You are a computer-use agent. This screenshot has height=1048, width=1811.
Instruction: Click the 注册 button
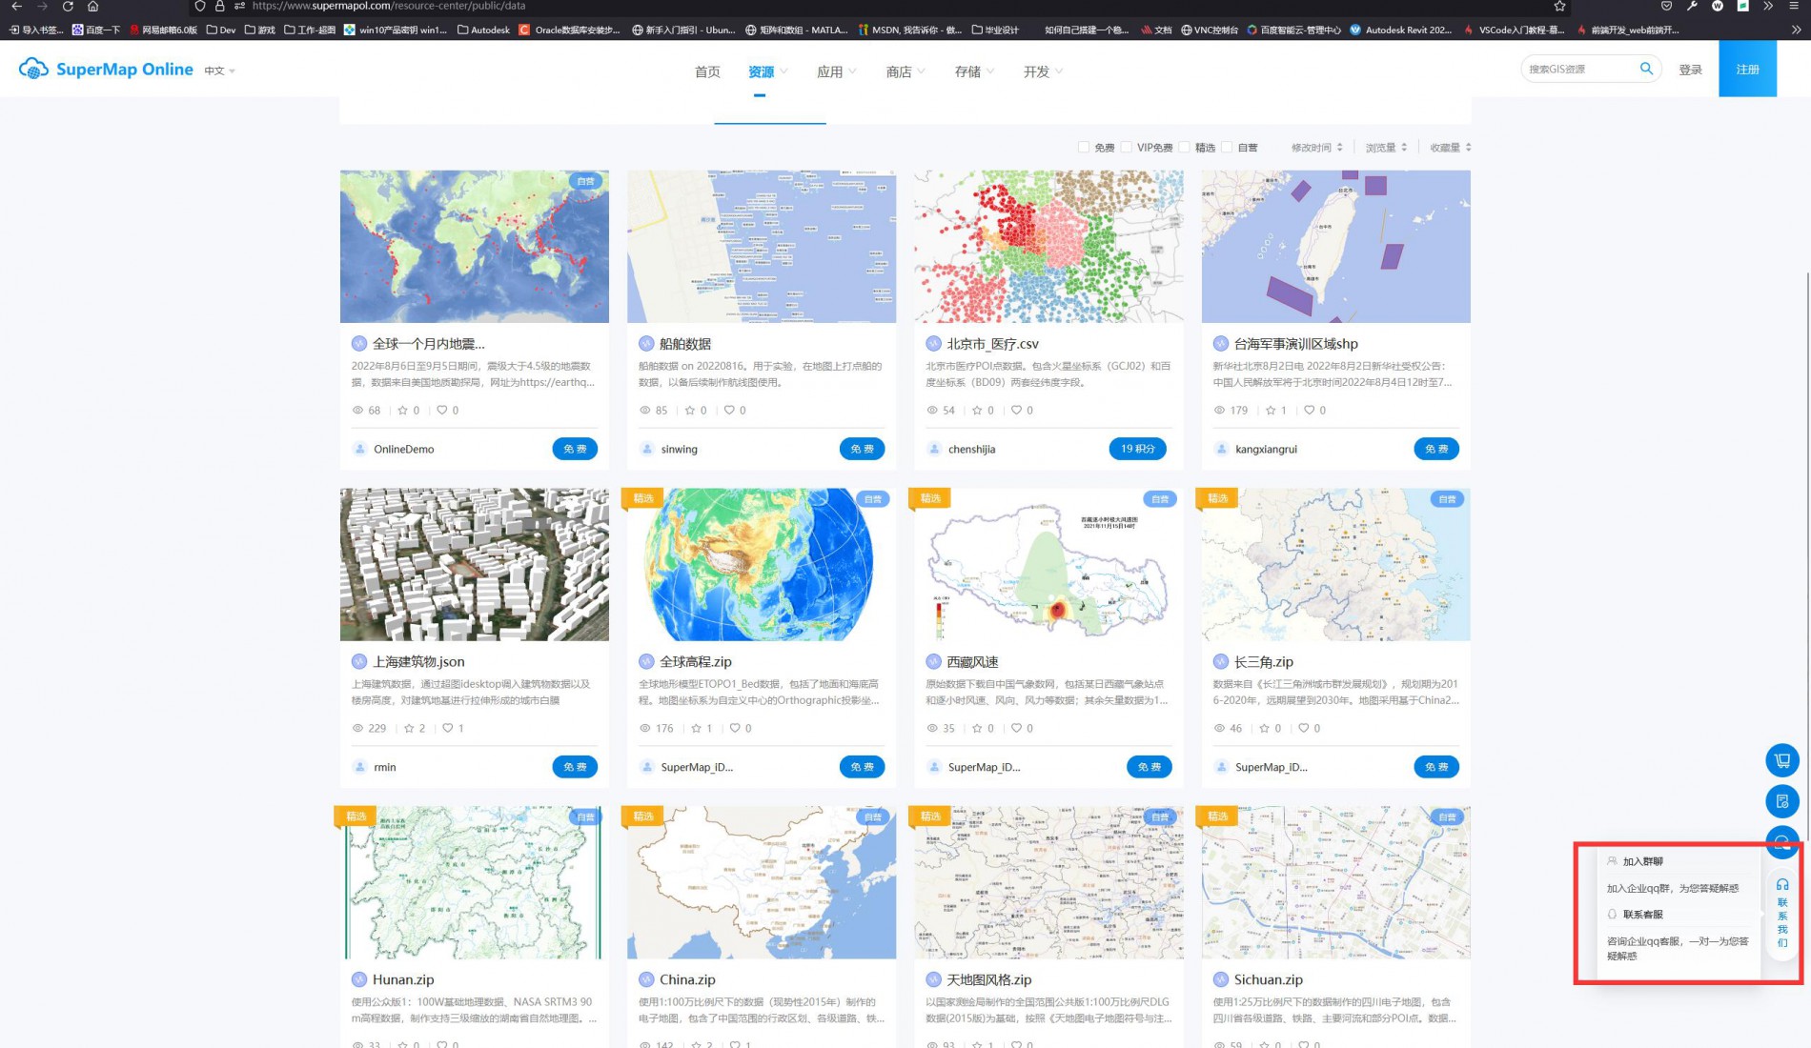pos(1747,69)
